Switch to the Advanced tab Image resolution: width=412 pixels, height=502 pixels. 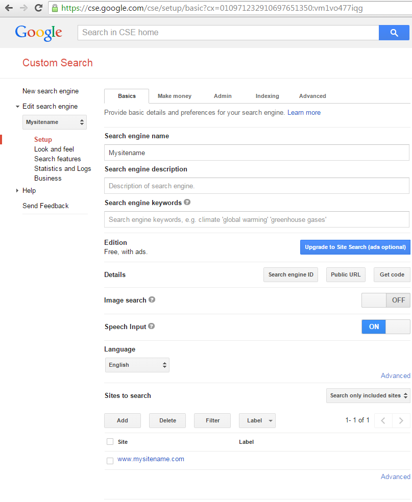pyautogui.click(x=312, y=96)
